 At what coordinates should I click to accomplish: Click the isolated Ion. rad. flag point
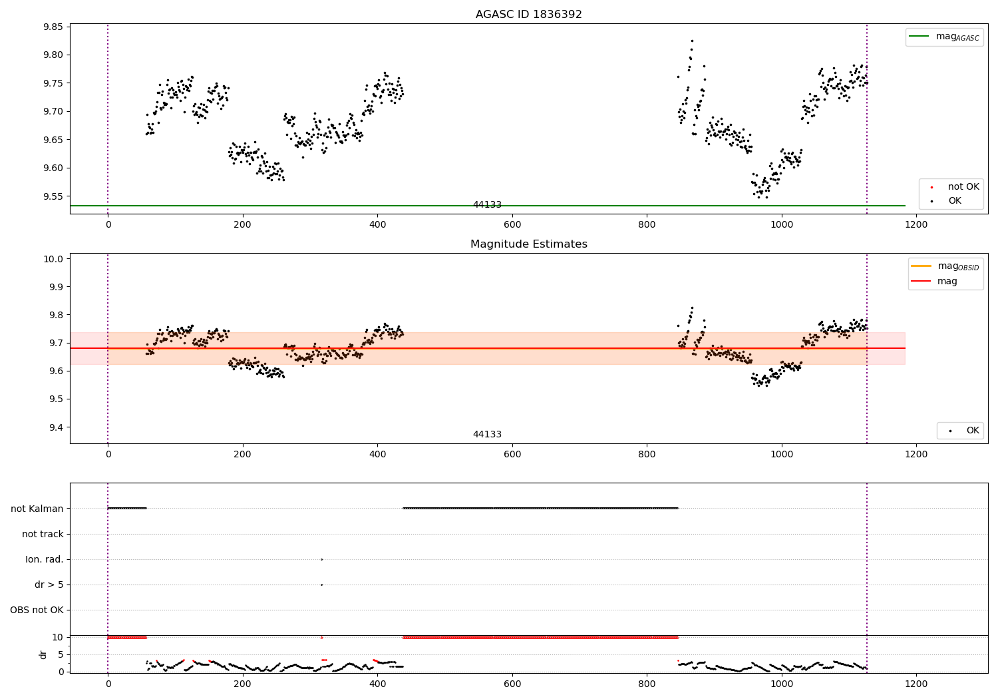321,559
